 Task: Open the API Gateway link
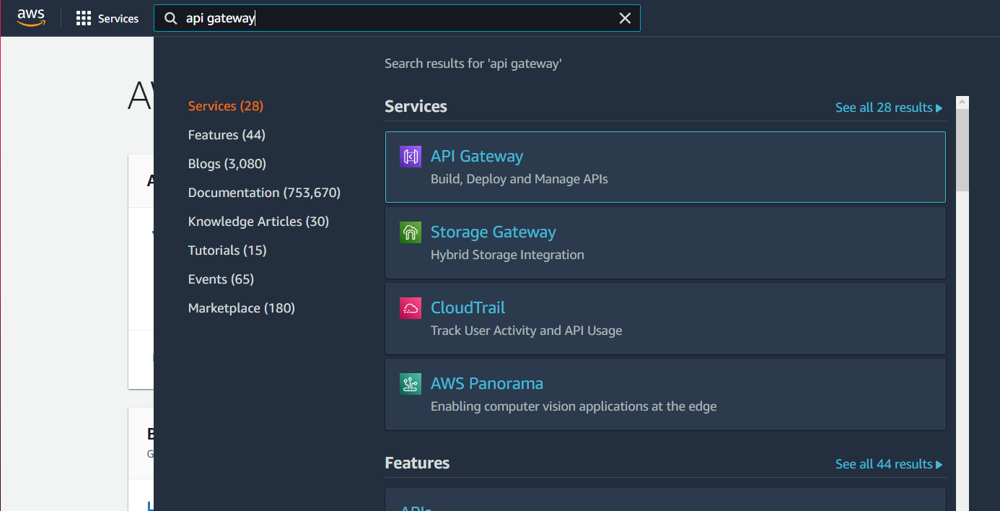click(x=477, y=157)
